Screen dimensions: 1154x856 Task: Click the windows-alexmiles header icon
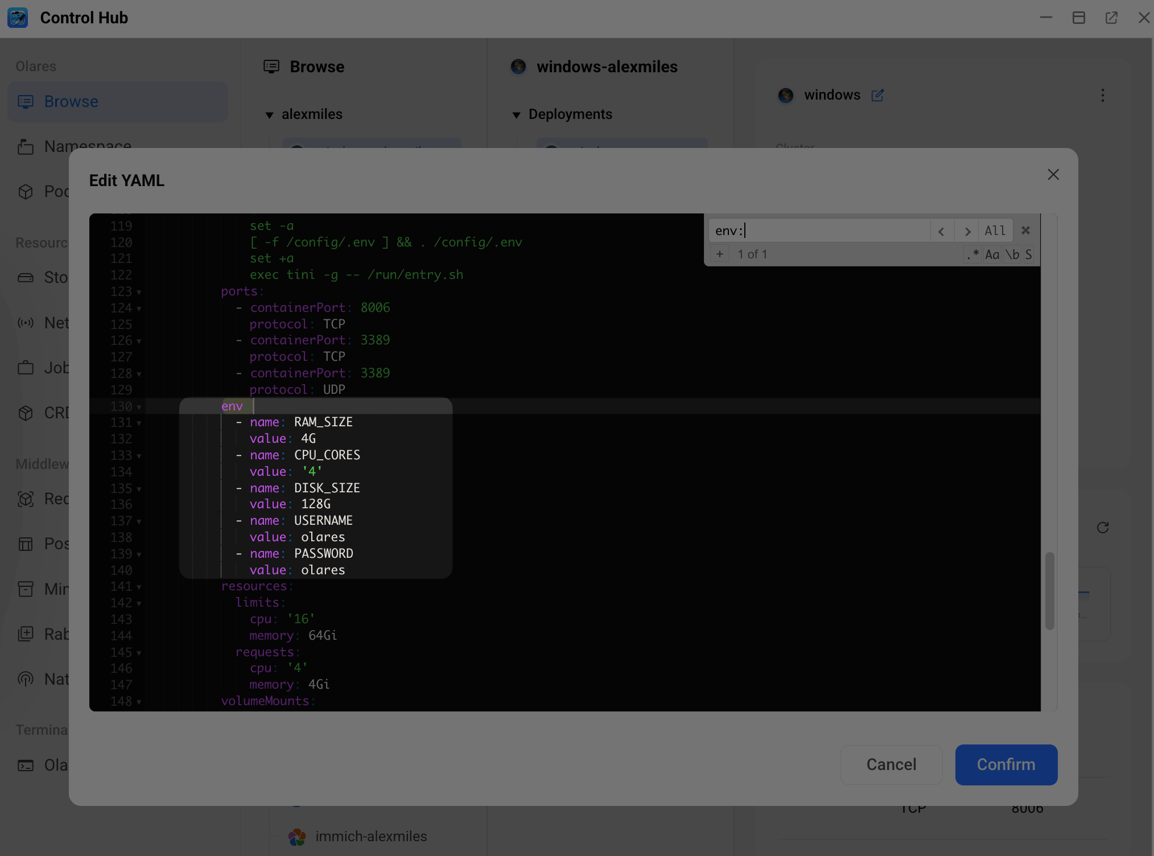pyautogui.click(x=518, y=67)
